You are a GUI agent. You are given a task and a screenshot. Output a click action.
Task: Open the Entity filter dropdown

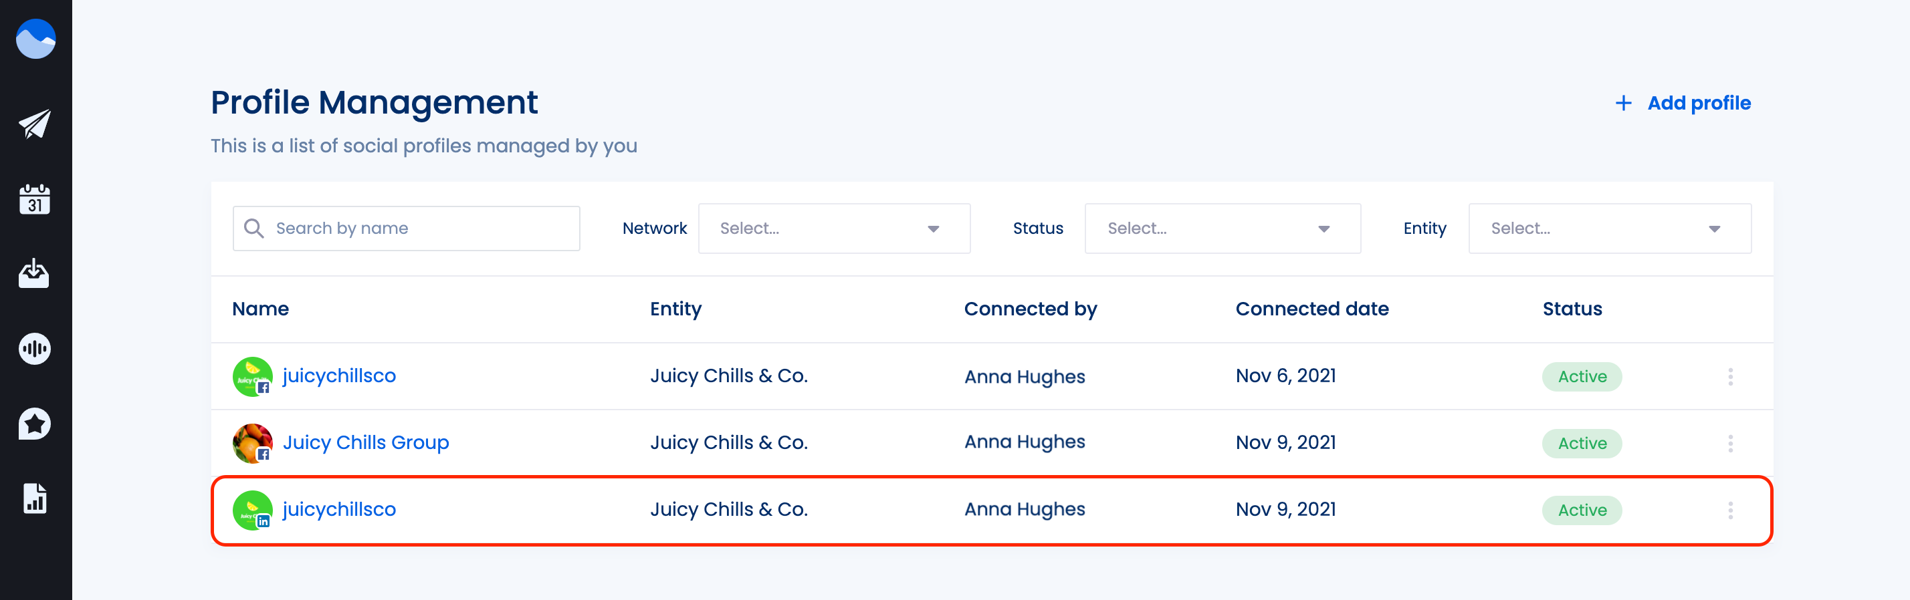[x=1610, y=228]
